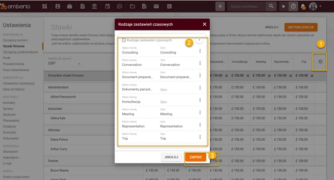Image resolution: width=334 pixels, height=180 pixels.
Task: Open the dashboard grid icon
Action: point(45,6)
